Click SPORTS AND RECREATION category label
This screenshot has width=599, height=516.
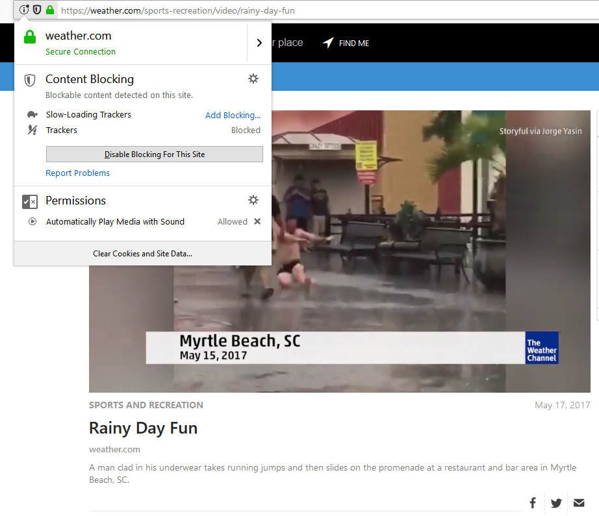click(146, 405)
